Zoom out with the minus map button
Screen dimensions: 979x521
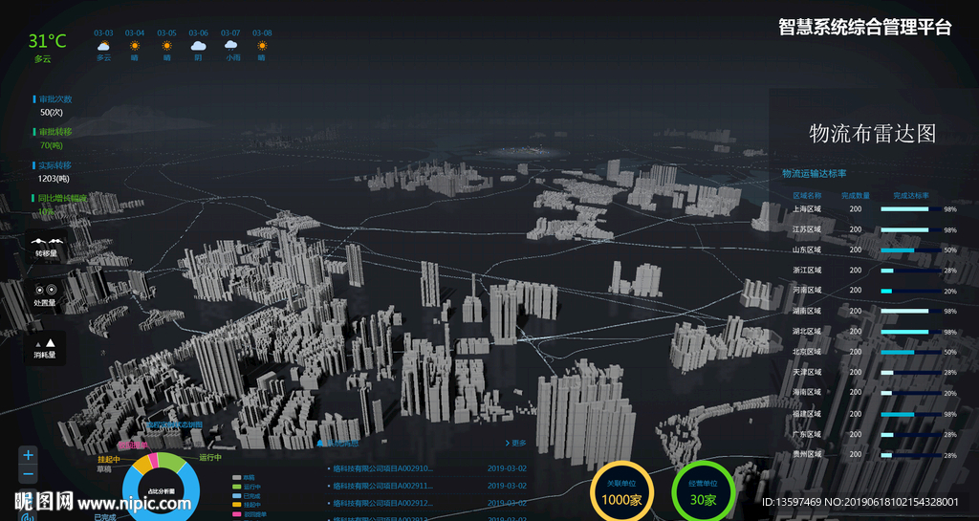point(28,474)
